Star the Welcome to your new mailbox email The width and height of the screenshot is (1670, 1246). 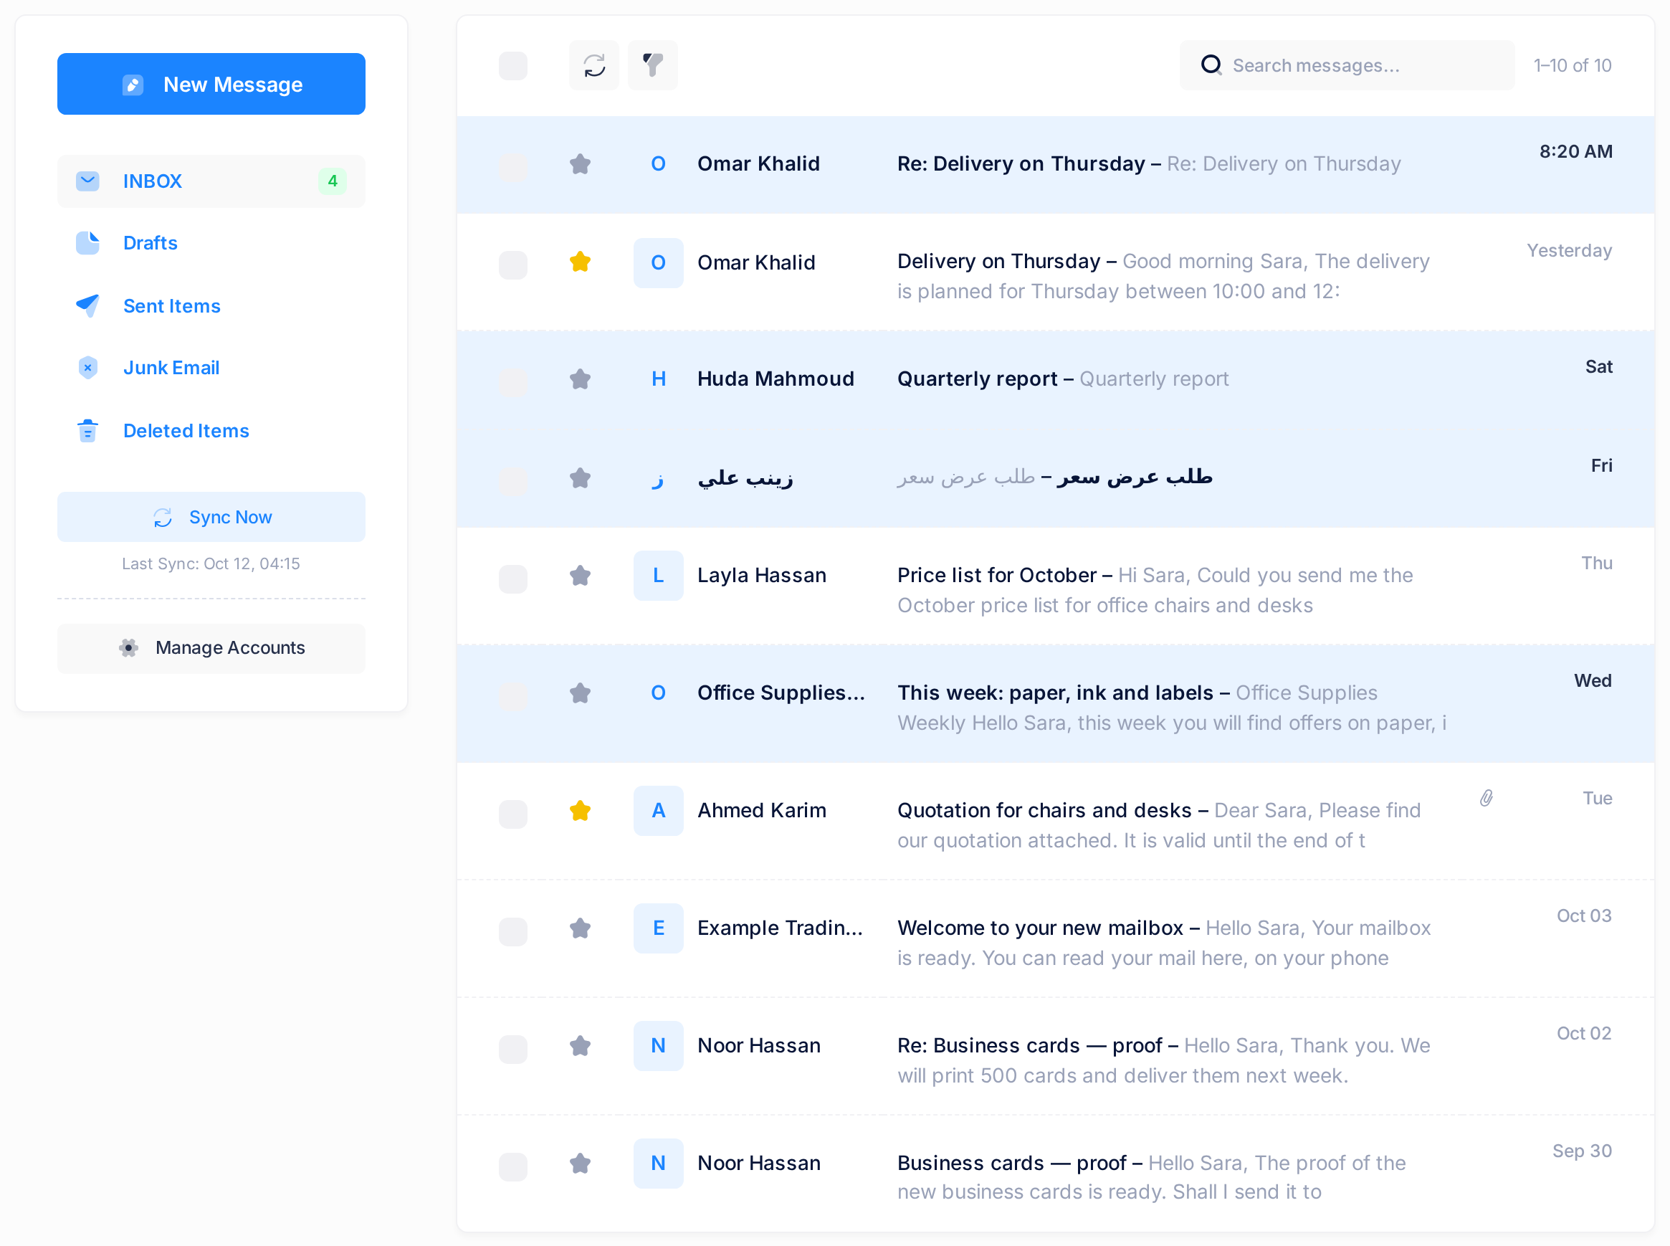[x=580, y=928]
